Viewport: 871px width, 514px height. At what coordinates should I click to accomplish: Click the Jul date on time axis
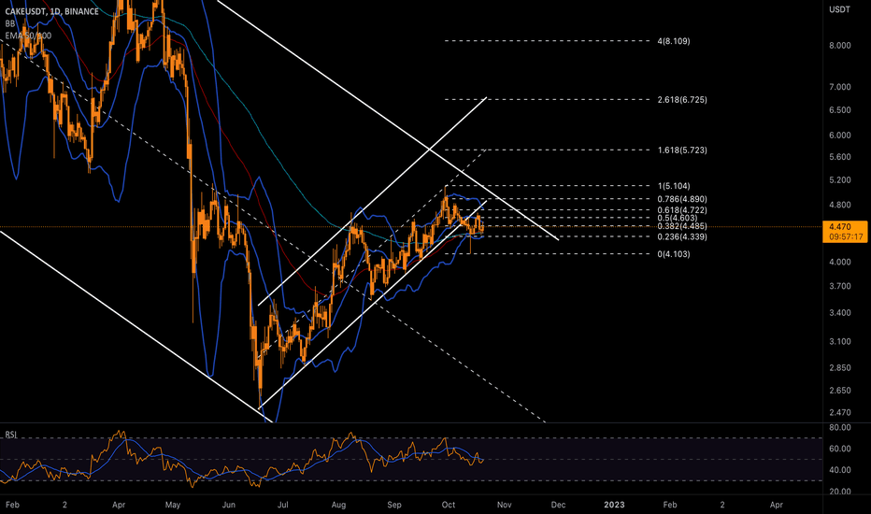coord(283,505)
